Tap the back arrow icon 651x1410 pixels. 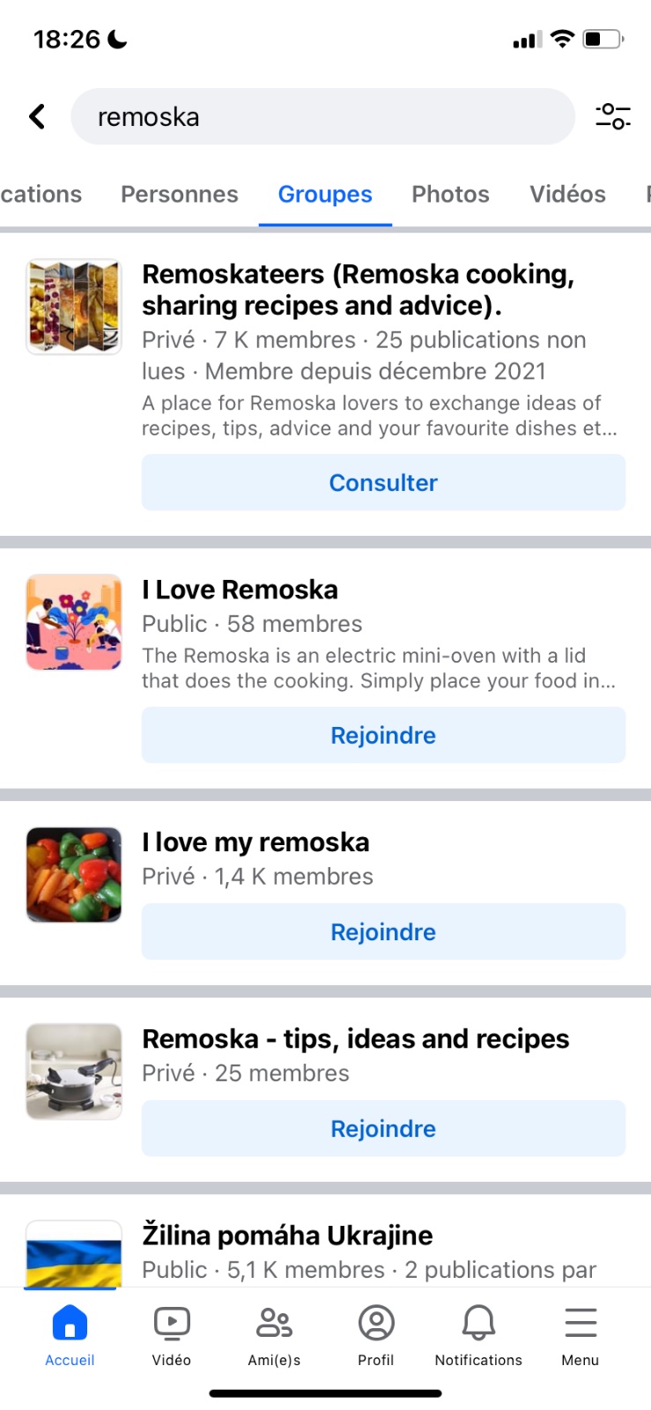[37, 116]
